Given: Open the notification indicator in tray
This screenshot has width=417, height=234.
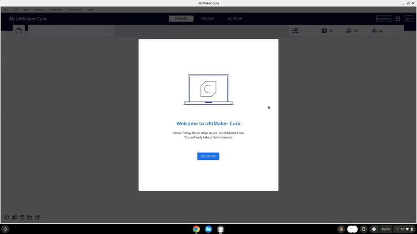Looking at the screenshot, I should (x=374, y=229).
